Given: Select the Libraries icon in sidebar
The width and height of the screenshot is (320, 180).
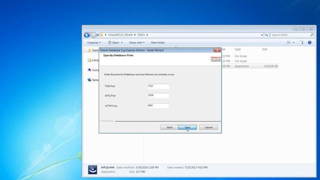Looking at the screenshot, I should click(89, 60).
